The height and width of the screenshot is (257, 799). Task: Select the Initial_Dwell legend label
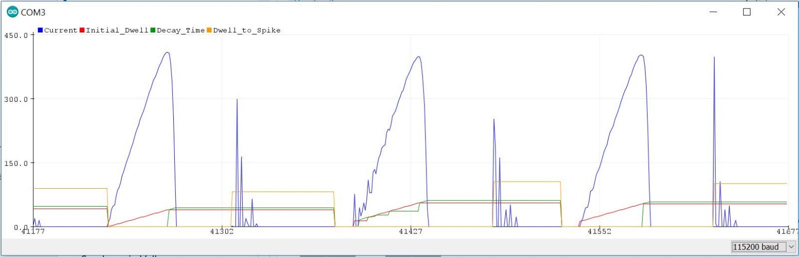point(117,30)
